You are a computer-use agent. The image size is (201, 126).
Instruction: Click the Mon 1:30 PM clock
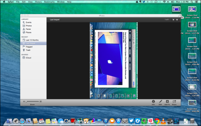point(182,2)
